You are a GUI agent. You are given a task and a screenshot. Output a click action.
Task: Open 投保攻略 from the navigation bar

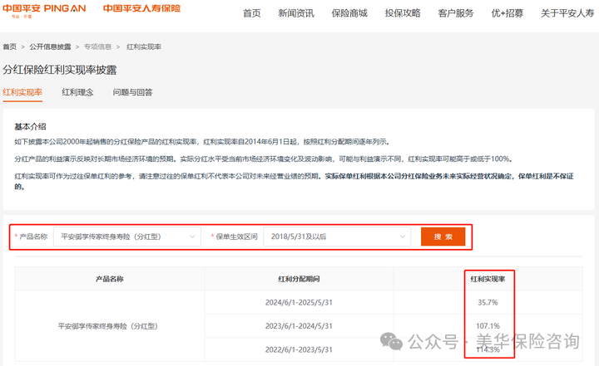click(403, 13)
